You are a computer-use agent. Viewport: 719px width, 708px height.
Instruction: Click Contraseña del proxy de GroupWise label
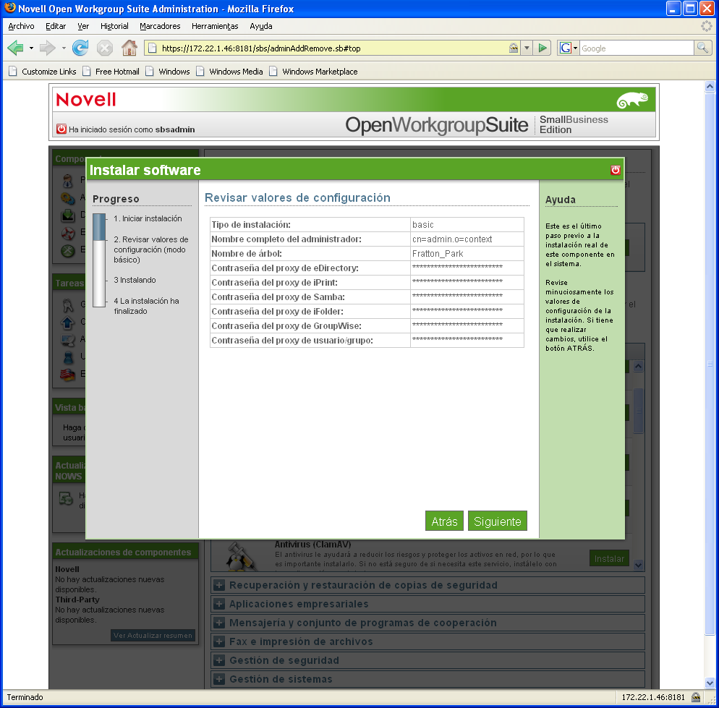tap(286, 326)
